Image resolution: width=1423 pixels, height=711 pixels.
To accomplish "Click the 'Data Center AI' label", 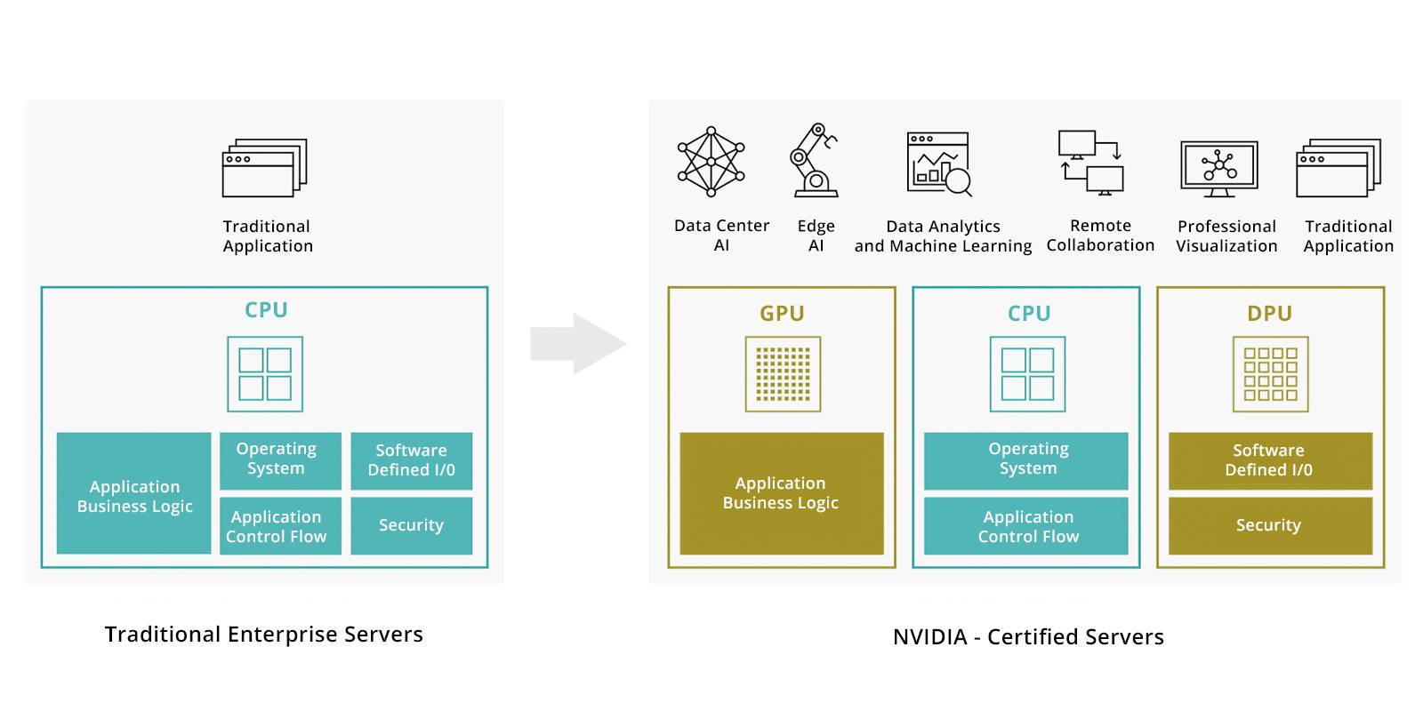I will point(722,236).
